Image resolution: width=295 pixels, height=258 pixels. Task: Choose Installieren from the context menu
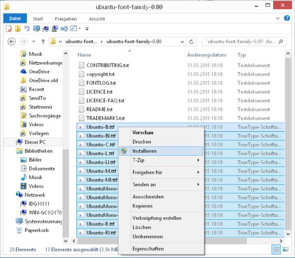(161, 151)
